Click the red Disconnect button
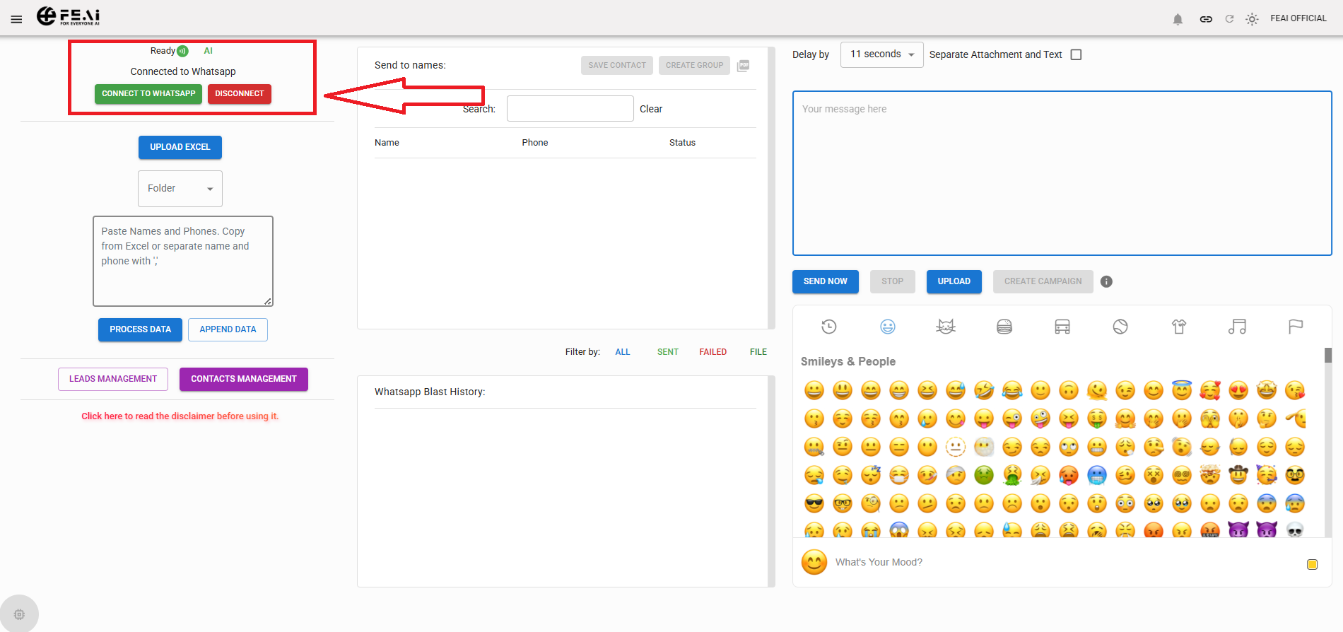 [240, 94]
